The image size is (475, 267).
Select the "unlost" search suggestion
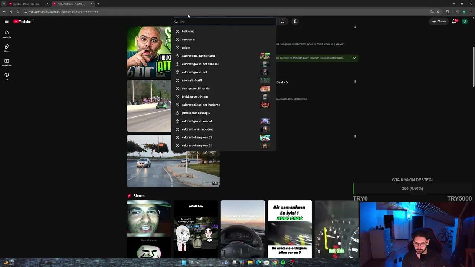224,48
